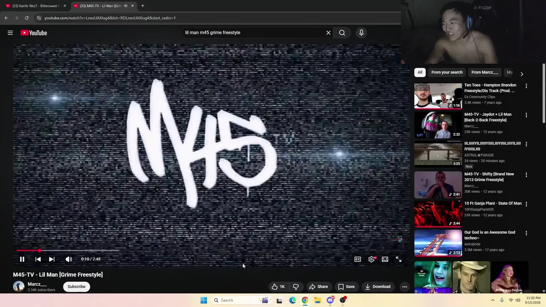Open options for State Of Man video
546x307 pixels.
[526, 204]
